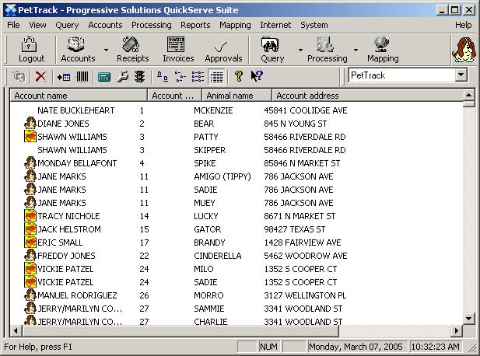Open the Processing menu in menu bar
This screenshot has width=480, height=356.
(x=151, y=25)
